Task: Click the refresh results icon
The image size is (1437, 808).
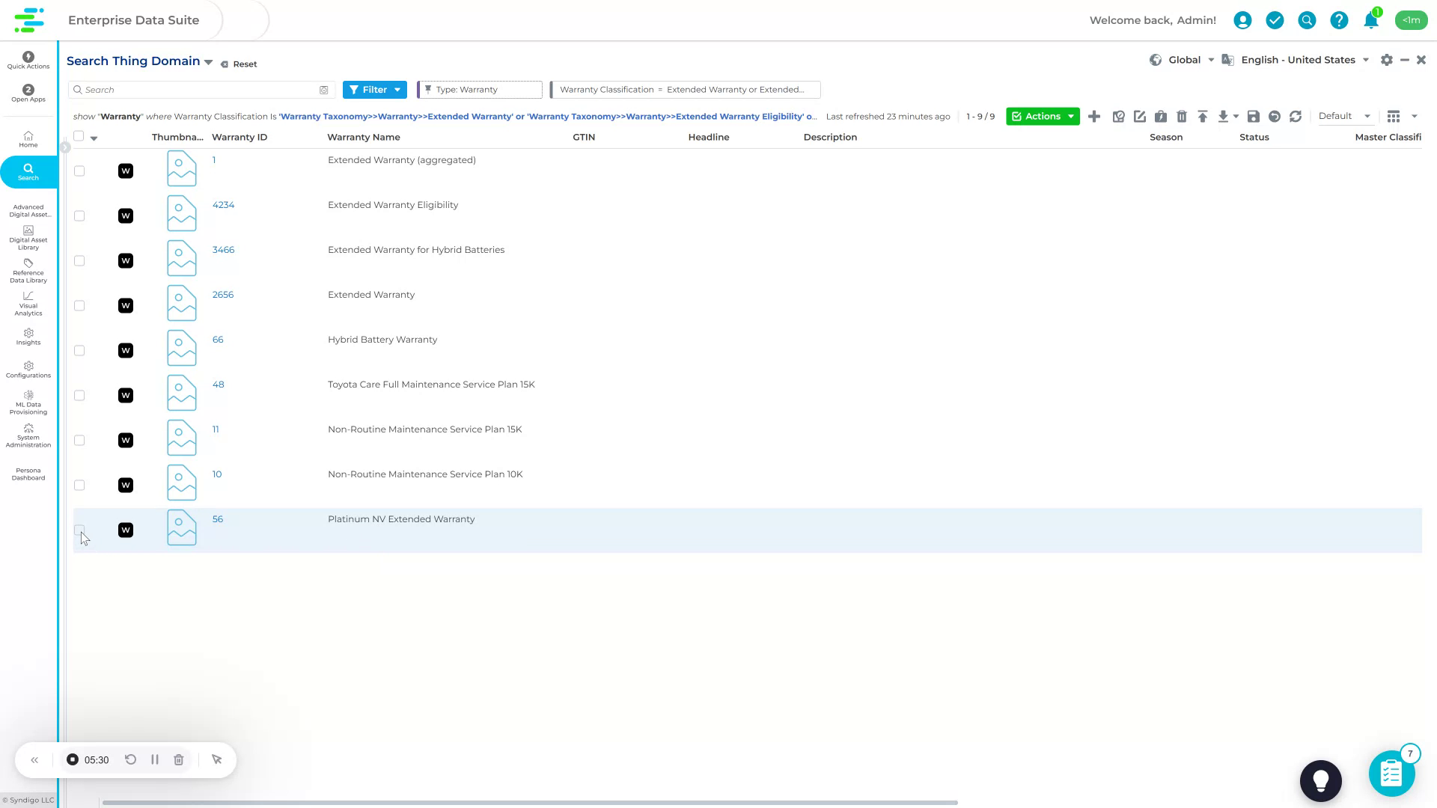Action: click(1296, 117)
